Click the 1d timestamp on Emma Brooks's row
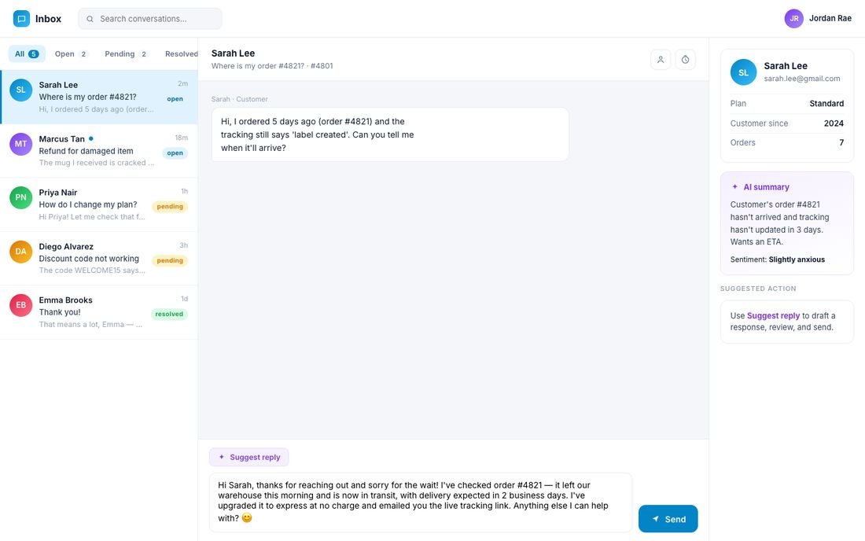This screenshot has height=541, width=865. 184,299
